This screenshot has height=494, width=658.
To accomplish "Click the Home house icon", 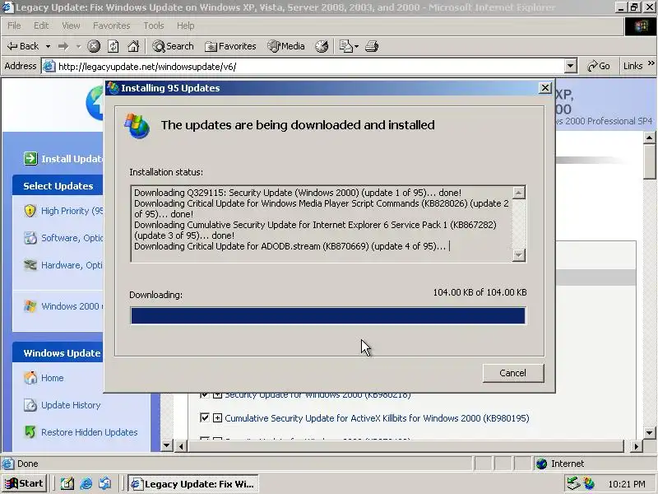I will click(x=30, y=378).
